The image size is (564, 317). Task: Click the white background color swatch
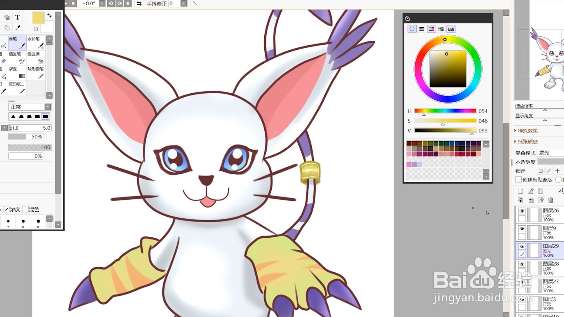tap(49, 28)
